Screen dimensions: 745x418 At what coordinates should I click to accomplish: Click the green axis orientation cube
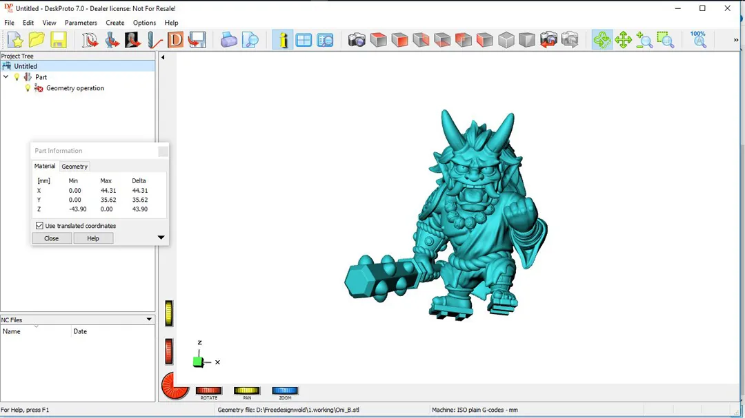(x=198, y=362)
